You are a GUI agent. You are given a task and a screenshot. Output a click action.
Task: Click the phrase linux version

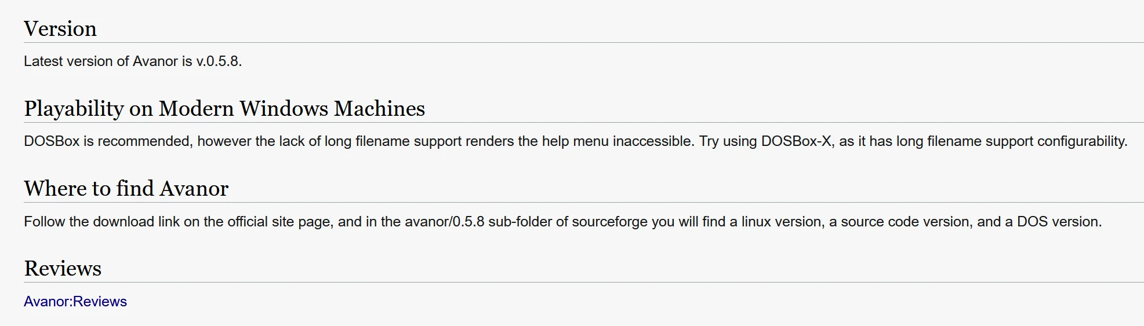[781, 222]
